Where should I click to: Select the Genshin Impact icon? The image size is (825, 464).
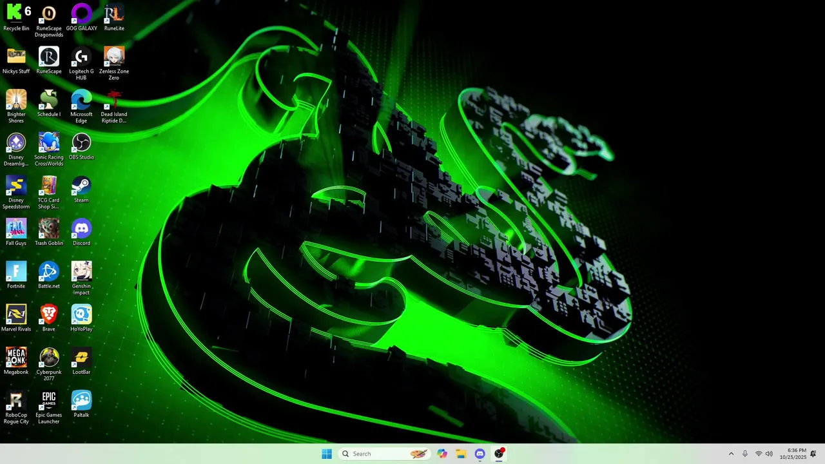81,278
